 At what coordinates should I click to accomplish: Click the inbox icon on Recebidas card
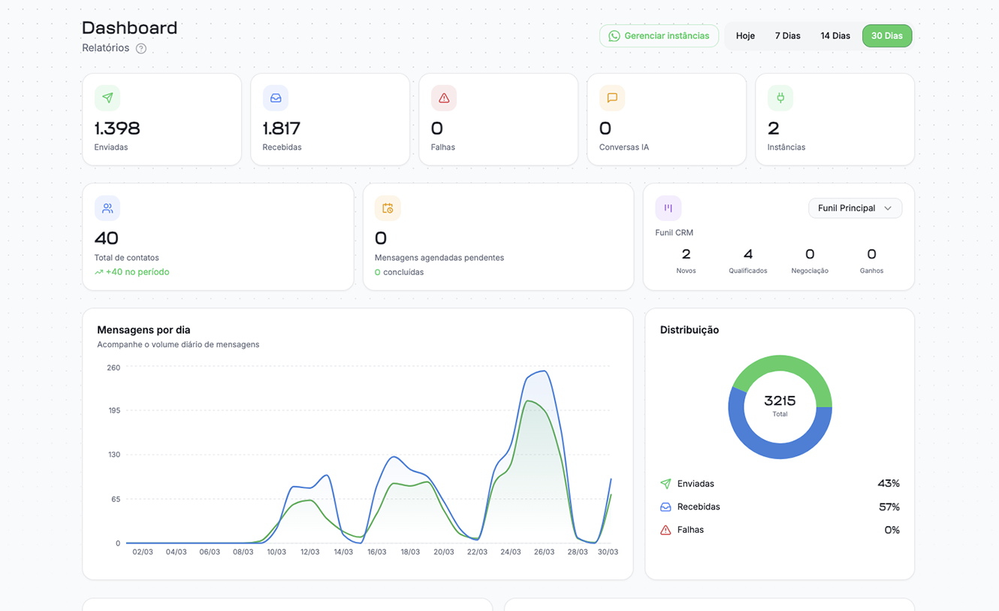(276, 98)
